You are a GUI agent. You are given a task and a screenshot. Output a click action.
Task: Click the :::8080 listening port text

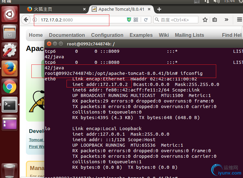[110, 62]
